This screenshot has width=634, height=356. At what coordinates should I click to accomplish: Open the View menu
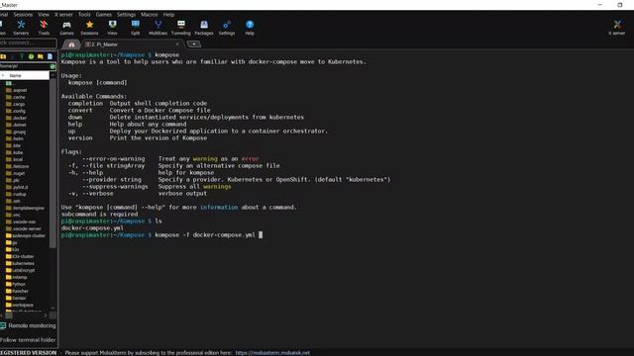[44, 15]
